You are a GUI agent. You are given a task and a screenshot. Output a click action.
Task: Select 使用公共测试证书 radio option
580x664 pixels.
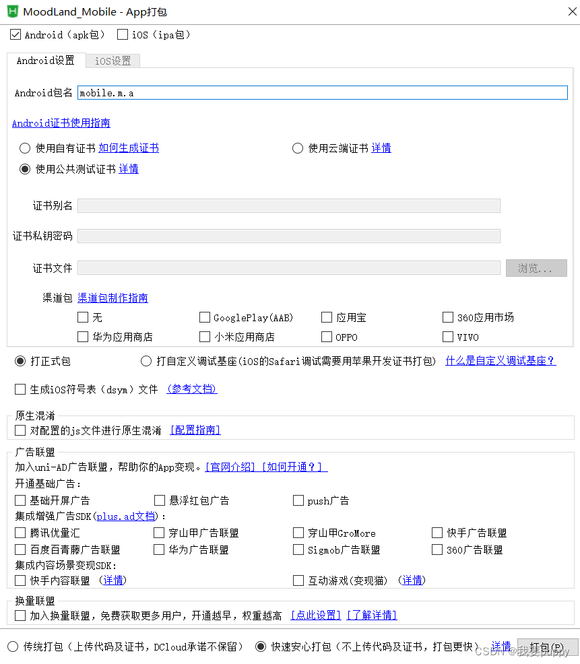[24, 169]
